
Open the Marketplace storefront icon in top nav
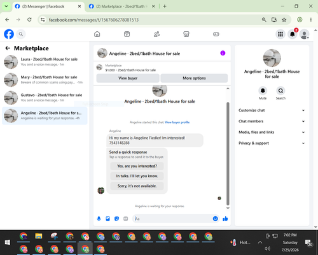coord(186,34)
